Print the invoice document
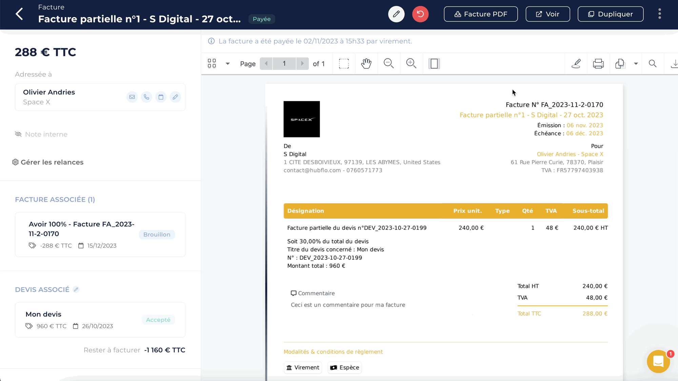This screenshot has width=678, height=381. point(598,64)
